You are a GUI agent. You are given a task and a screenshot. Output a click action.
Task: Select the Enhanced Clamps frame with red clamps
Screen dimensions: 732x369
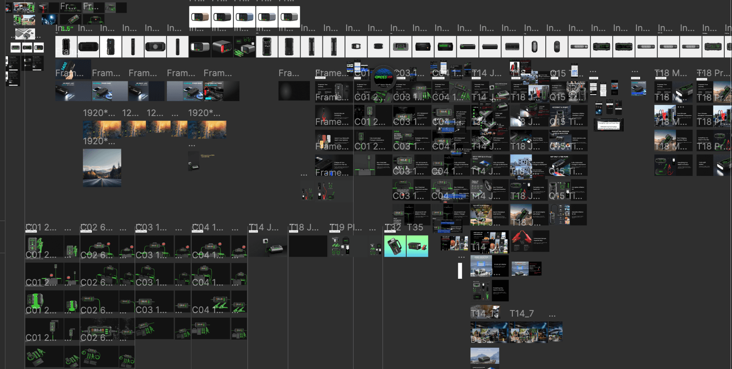pyautogui.click(x=530, y=241)
